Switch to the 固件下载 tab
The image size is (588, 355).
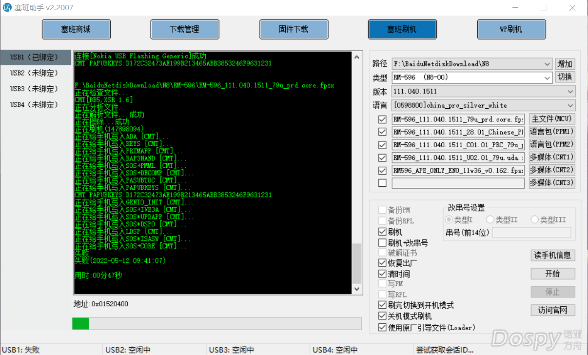294,29
